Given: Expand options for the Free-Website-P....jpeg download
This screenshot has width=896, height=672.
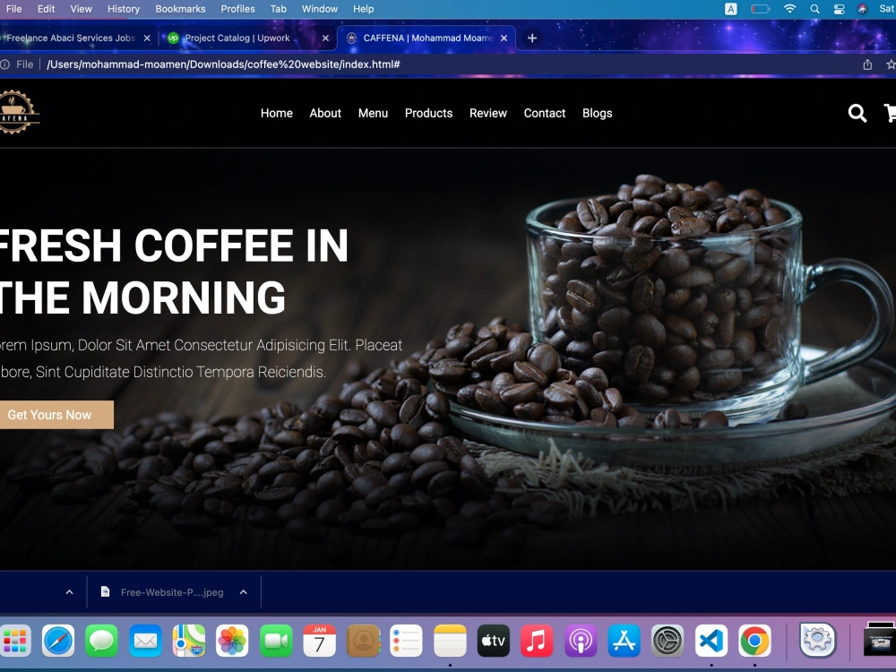Looking at the screenshot, I should [x=244, y=592].
